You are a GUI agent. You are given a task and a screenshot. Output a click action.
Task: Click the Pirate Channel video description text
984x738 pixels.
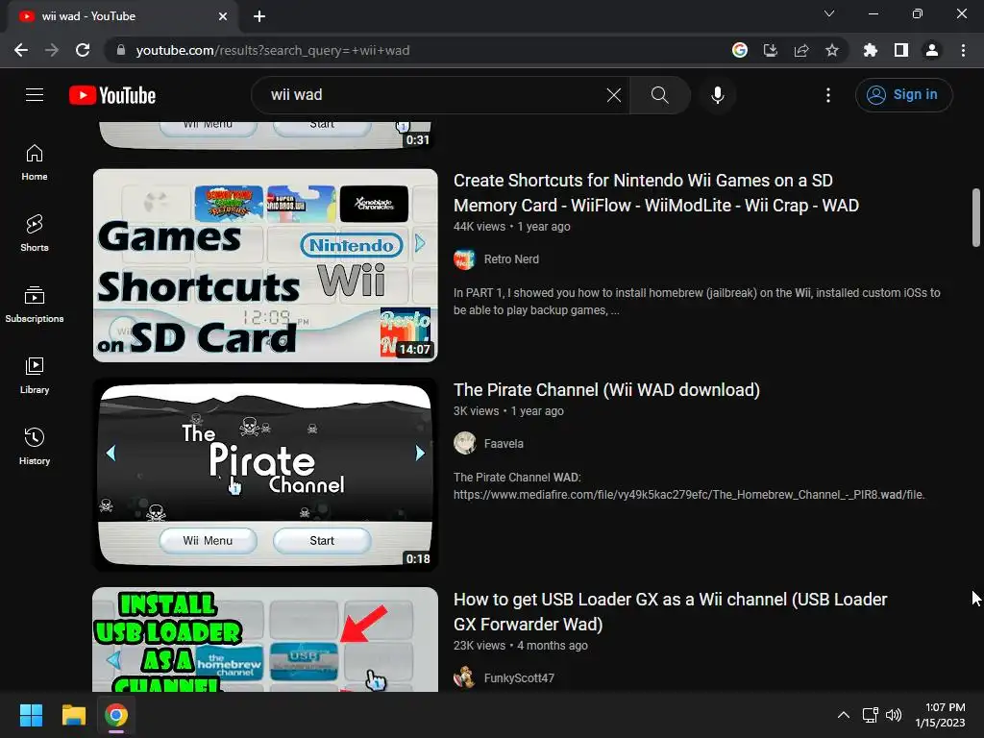(689, 486)
